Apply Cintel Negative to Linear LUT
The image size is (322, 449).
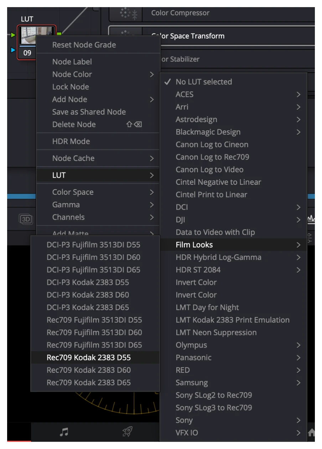tap(233, 182)
